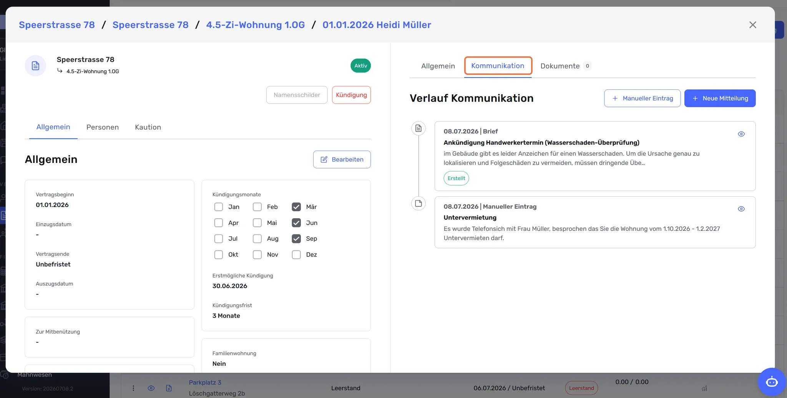Select the Kommunikation tab

coord(498,66)
